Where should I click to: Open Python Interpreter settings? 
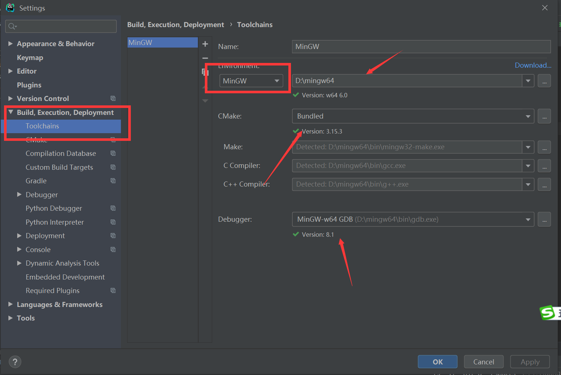coord(55,222)
